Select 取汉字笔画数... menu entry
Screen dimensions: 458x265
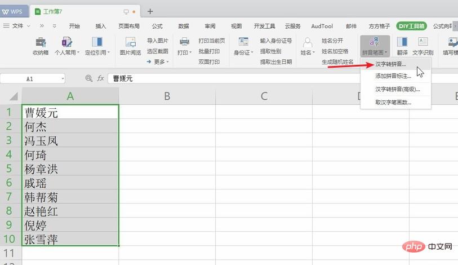point(393,103)
